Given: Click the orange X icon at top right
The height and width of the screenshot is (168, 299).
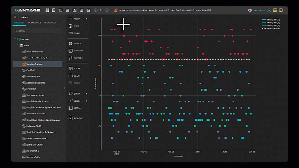Looking at the screenshot, I should [281, 10].
